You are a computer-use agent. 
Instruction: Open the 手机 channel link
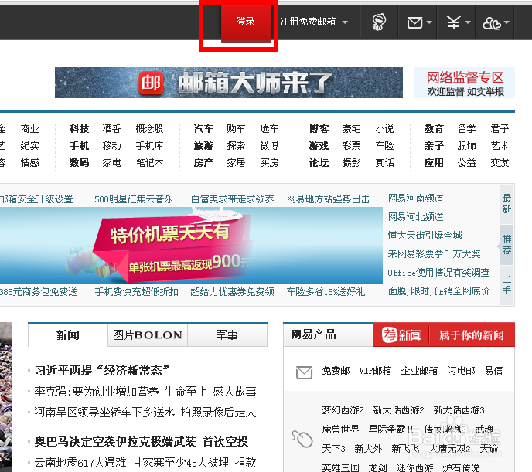[x=79, y=146]
